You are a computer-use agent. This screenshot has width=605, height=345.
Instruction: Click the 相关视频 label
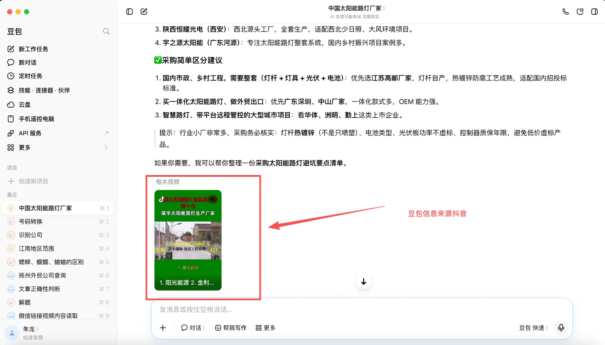pyautogui.click(x=167, y=182)
